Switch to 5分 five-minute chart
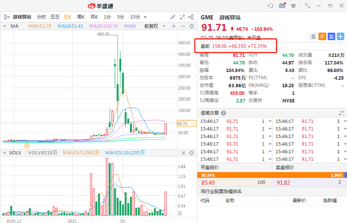 pyautogui.click(x=121, y=17)
